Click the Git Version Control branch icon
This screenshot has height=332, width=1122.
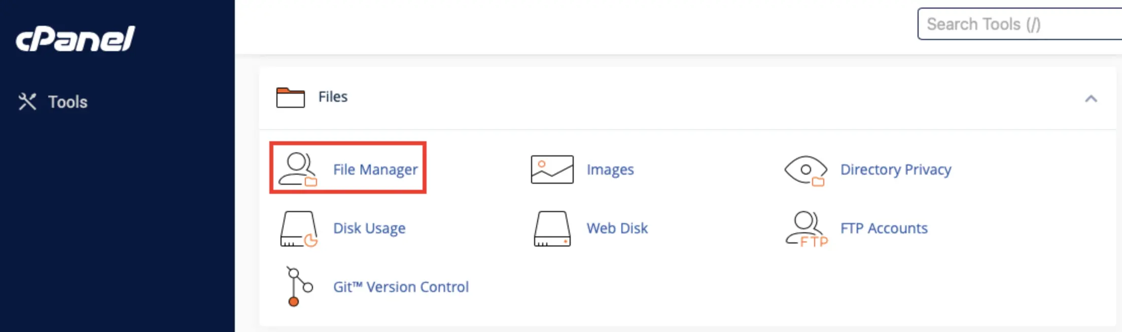tap(299, 286)
